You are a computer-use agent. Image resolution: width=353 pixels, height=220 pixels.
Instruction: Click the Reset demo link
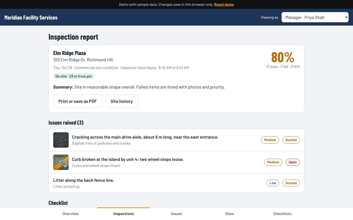[x=224, y=4]
